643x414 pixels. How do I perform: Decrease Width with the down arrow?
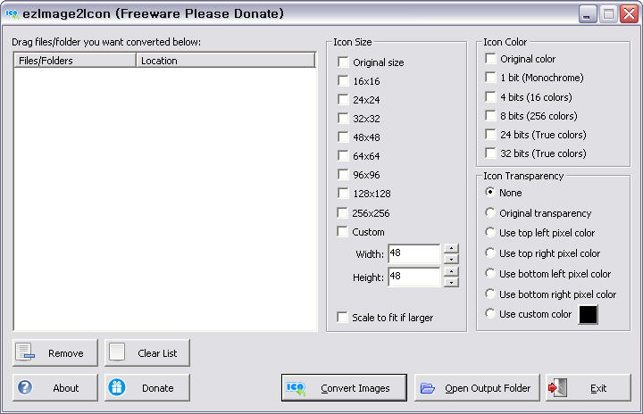pos(451,259)
